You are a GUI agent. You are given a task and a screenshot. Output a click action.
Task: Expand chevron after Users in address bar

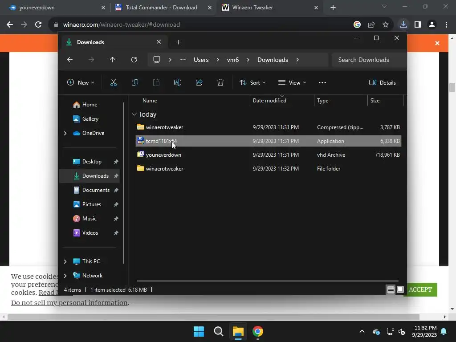tap(217, 60)
